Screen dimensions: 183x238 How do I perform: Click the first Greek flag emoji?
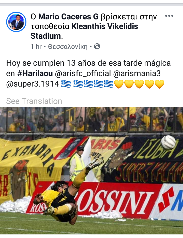(x=66, y=84)
